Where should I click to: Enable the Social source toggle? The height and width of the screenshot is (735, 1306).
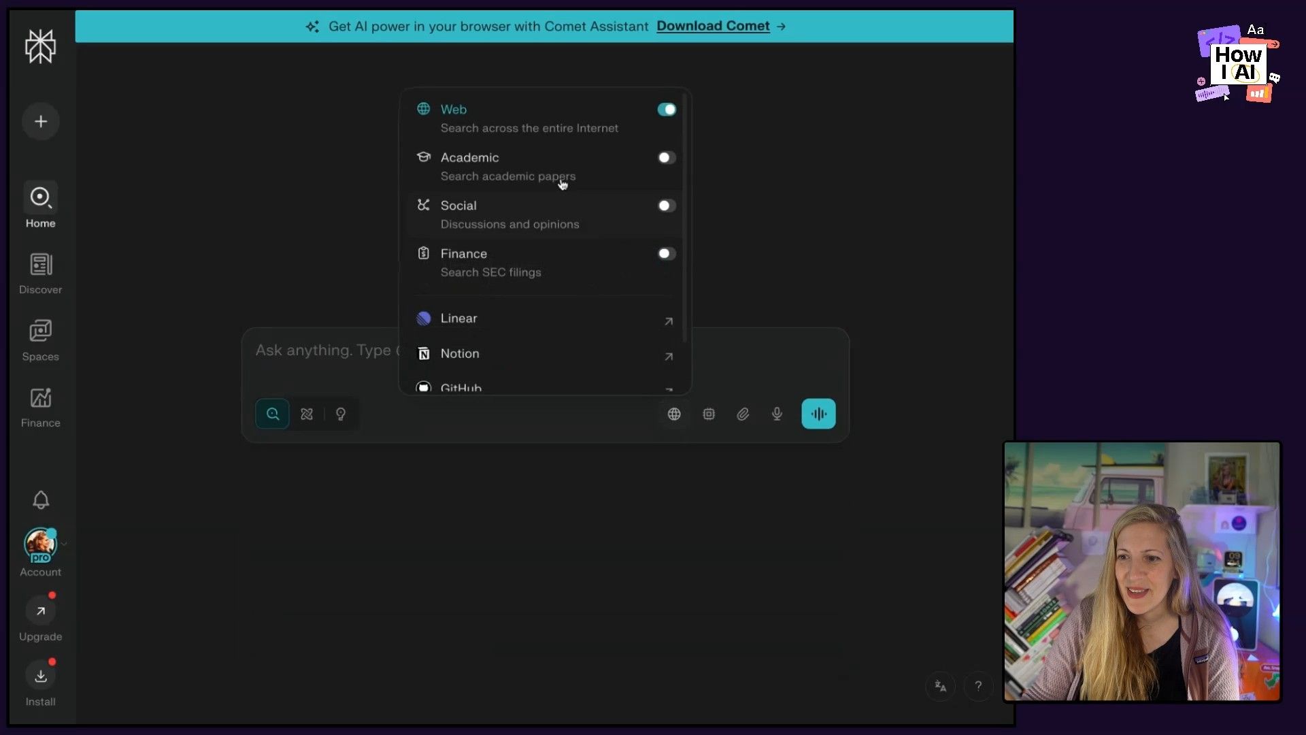(x=667, y=206)
